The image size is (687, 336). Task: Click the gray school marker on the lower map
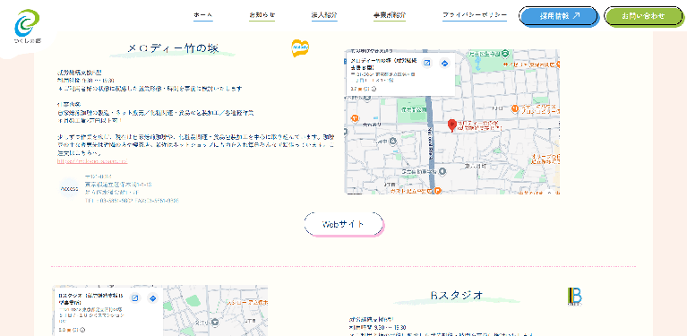coord(215,323)
